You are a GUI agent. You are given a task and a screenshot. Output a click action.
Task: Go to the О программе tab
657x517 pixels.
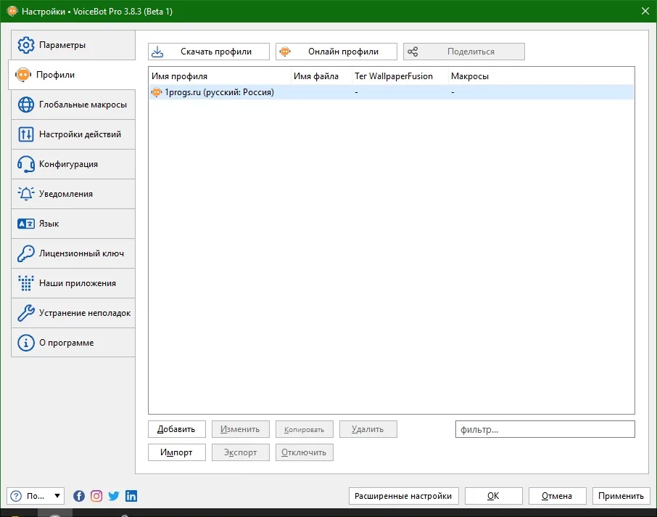click(73, 343)
